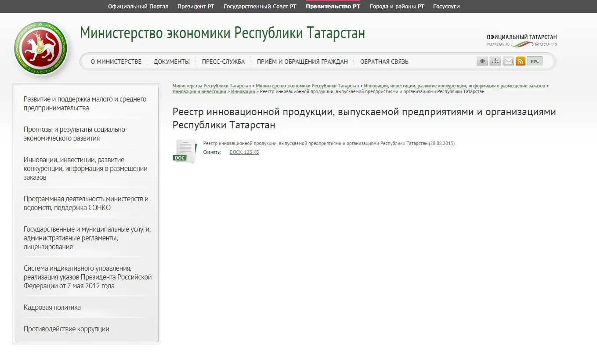
Task: Follow breadcrumb Инновации
Action: tap(243, 91)
